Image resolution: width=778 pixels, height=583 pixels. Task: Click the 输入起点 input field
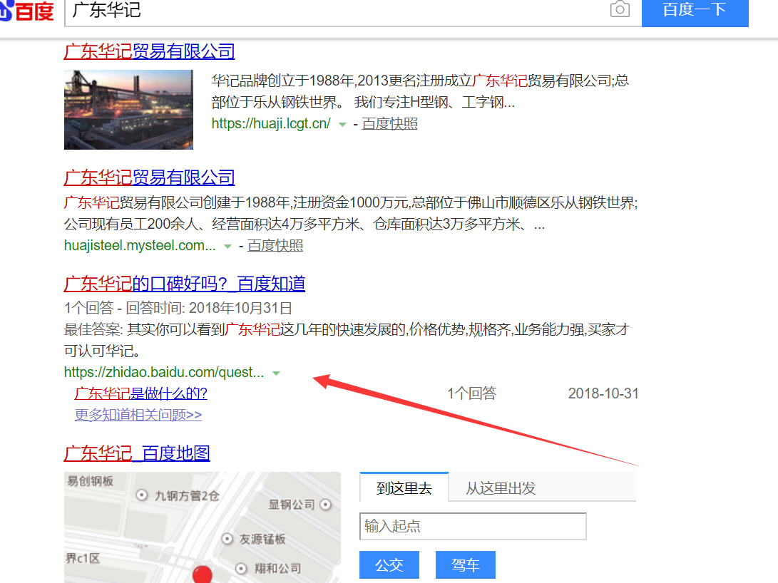coord(473,526)
